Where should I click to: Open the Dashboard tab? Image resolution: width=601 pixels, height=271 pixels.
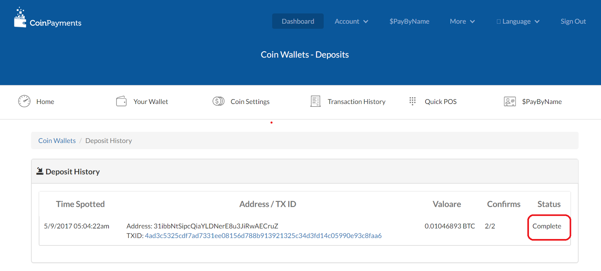click(298, 21)
